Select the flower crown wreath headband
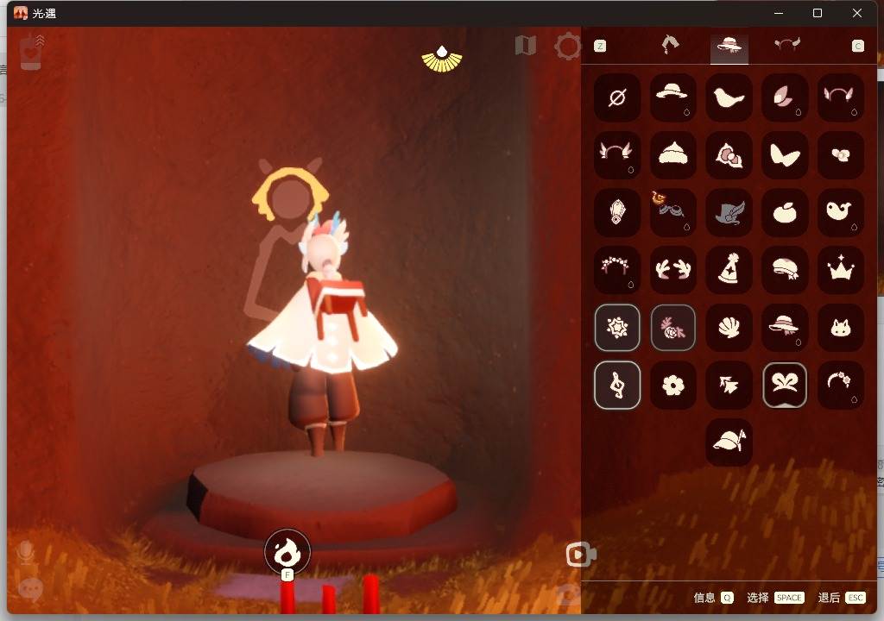The width and height of the screenshot is (884, 621). pyautogui.click(x=617, y=270)
